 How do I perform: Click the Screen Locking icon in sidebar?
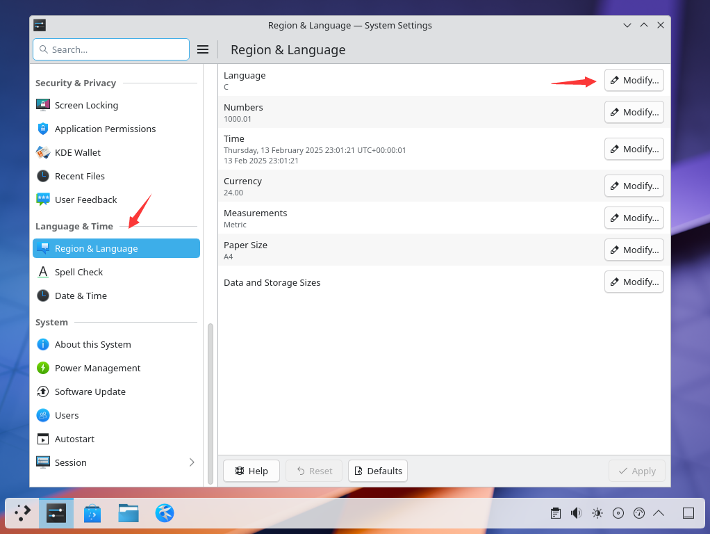tap(43, 105)
